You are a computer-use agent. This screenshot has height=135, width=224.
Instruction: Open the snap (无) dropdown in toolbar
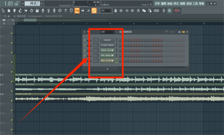coord(105,11)
